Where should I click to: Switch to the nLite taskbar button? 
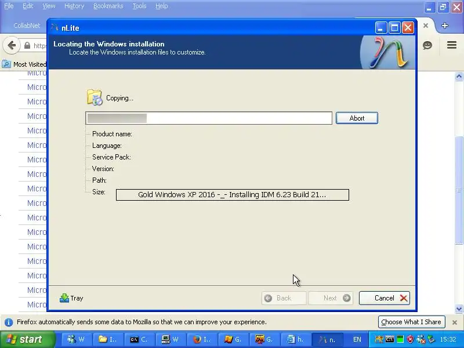coord(327,339)
